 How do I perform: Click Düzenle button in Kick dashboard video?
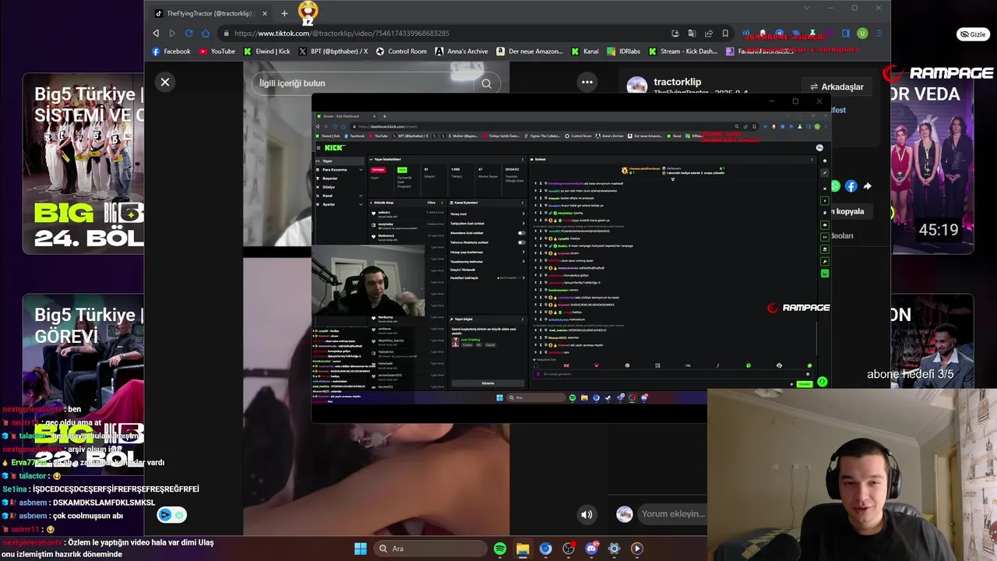[x=488, y=383]
